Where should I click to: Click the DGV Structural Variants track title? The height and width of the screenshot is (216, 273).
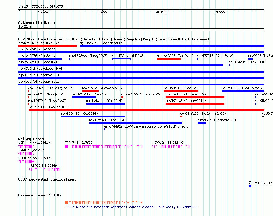[x=113, y=39]
